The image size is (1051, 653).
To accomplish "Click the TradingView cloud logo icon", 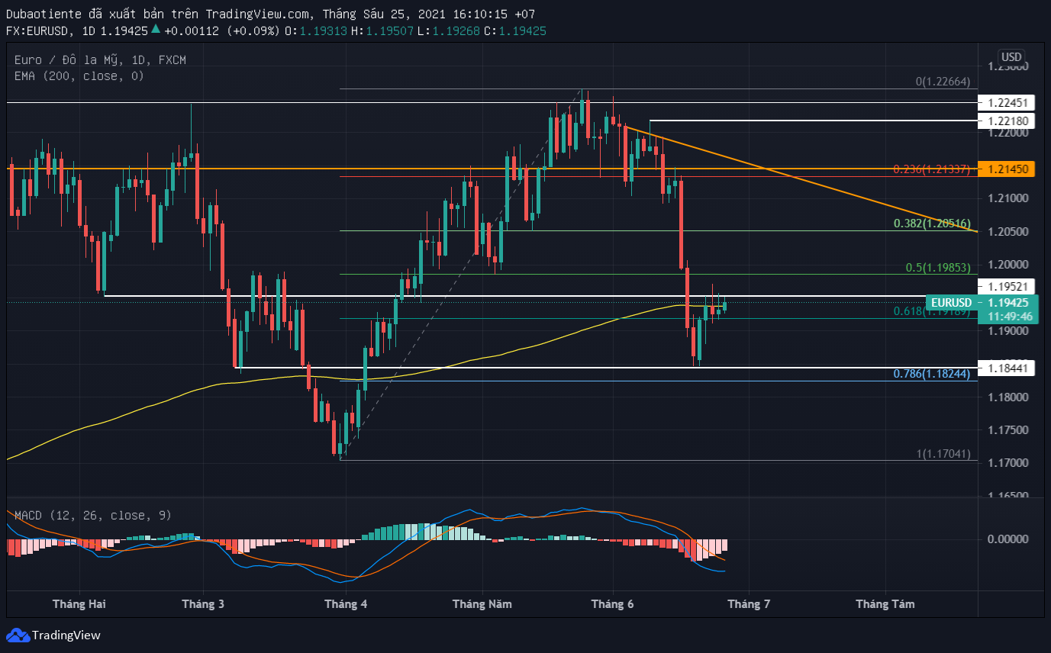I will [x=18, y=635].
